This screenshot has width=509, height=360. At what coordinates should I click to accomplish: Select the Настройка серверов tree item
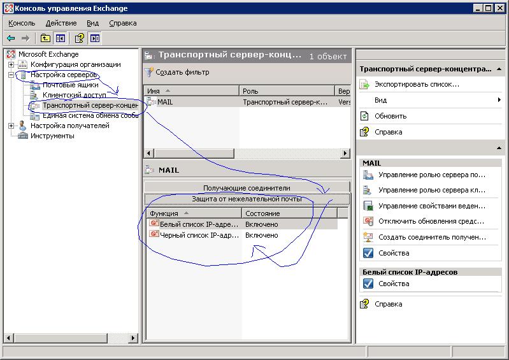tap(64, 75)
